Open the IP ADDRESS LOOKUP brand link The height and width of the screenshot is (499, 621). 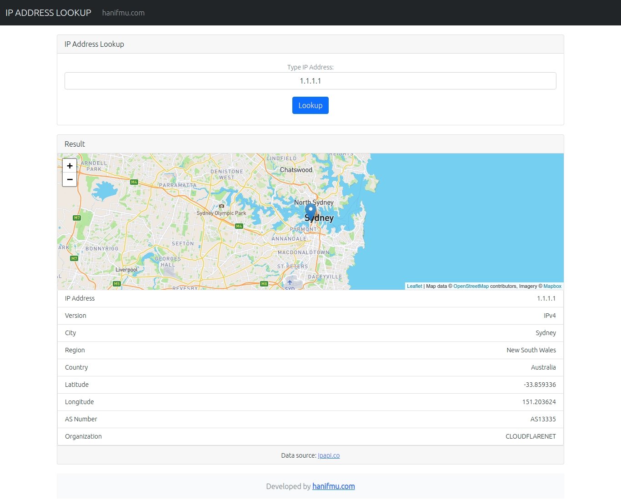coord(48,13)
